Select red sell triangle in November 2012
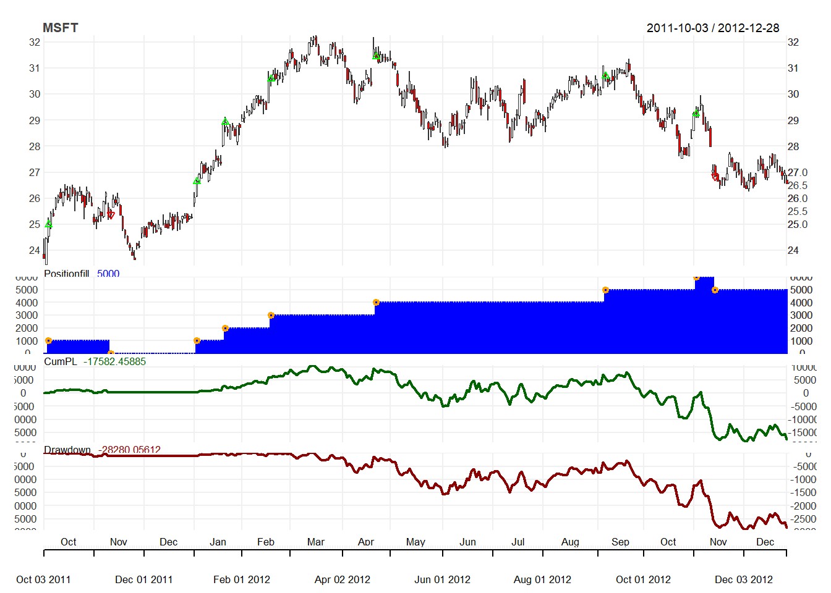The width and height of the screenshot is (831, 593). click(715, 177)
